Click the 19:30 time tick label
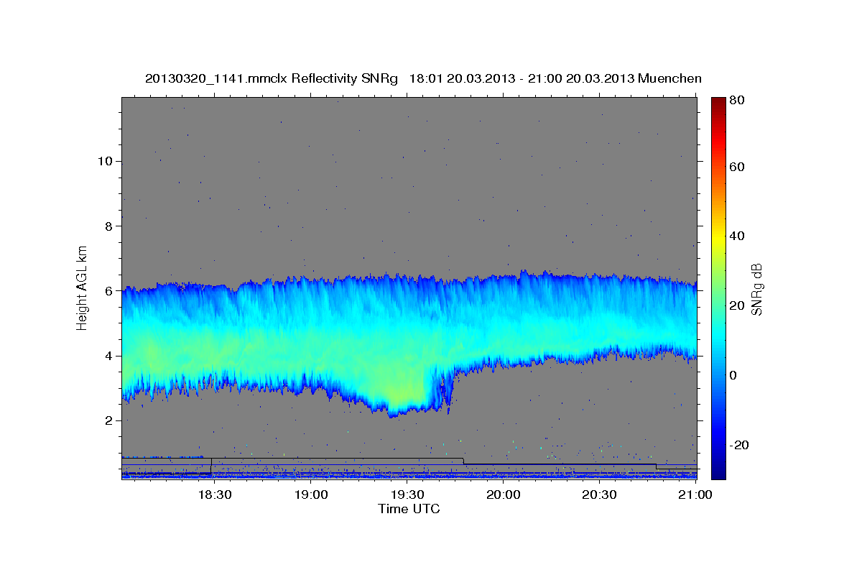 407,494
